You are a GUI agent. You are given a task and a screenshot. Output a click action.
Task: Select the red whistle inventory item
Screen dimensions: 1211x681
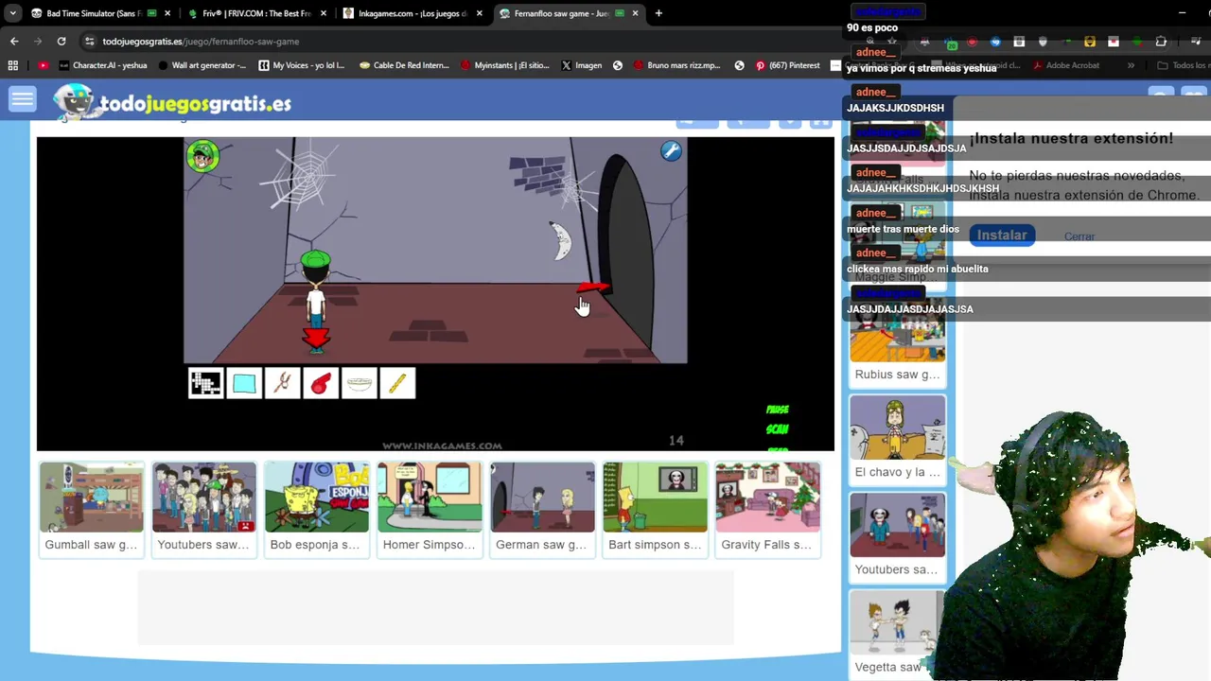tap(321, 383)
